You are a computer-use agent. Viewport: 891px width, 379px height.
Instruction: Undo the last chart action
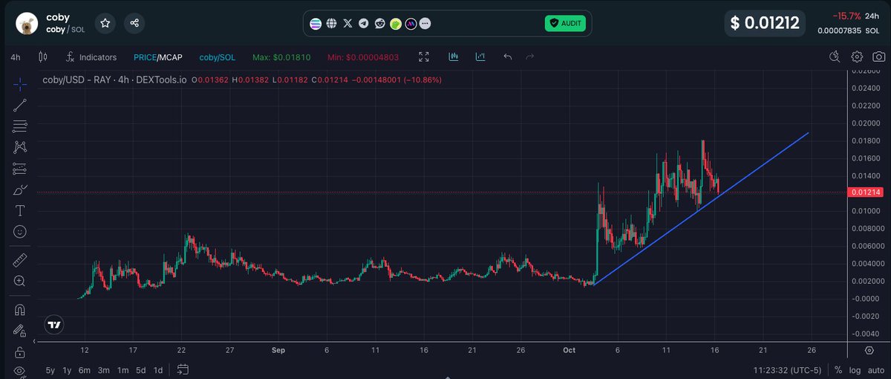(x=508, y=56)
